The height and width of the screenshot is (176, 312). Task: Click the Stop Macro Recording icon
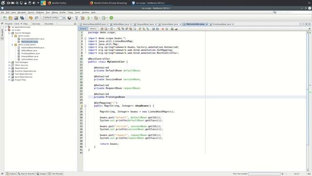pos(167,29)
